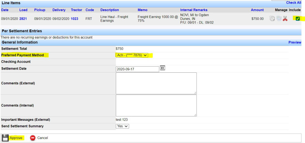305x143 pixels.
Task: Click into the Comments (Internal) text area
Action: click(156, 105)
